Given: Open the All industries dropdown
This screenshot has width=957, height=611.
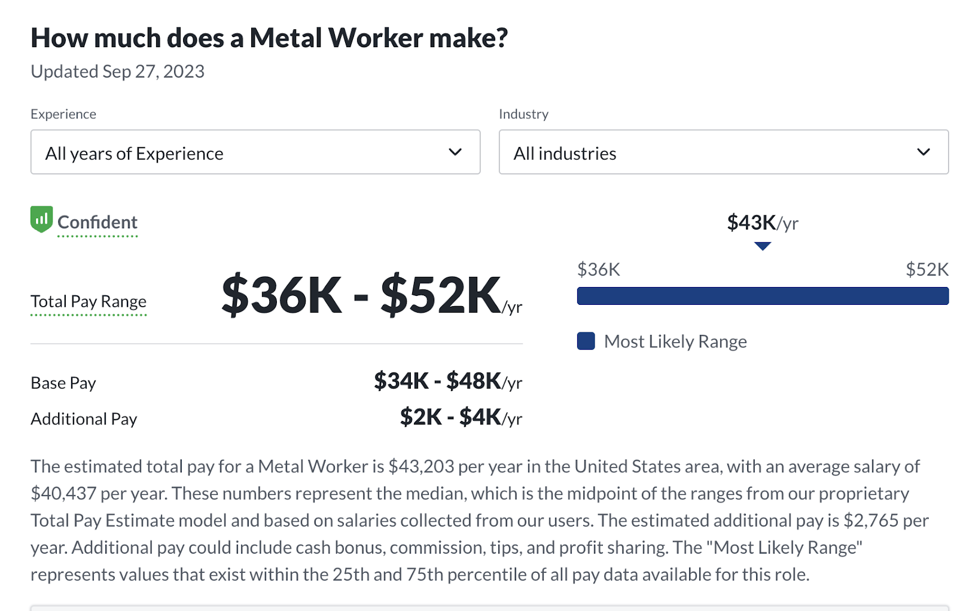Looking at the screenshot, I should 723,152.
